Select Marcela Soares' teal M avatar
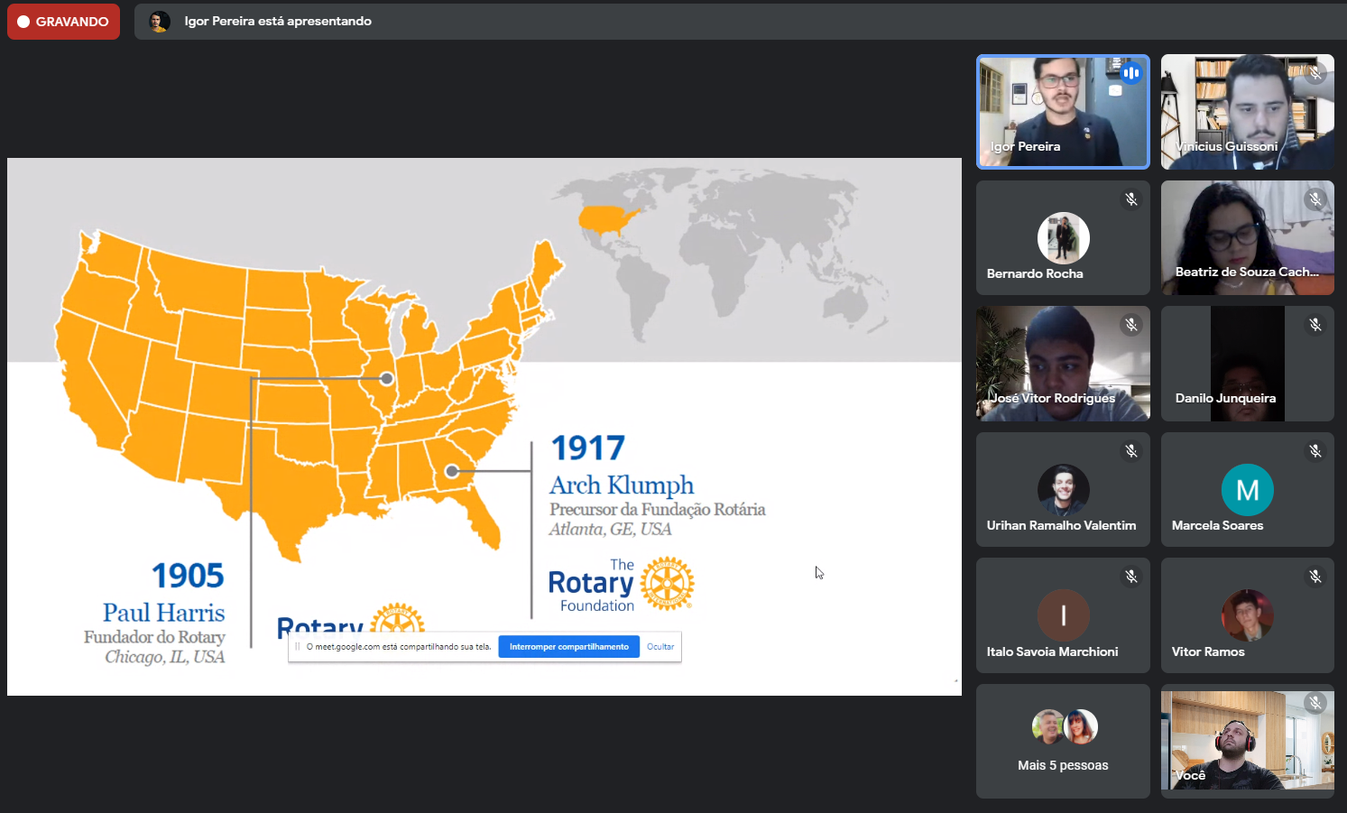Screen dimensions: 1347x813 pyautogui.click(x=1247, y=490)
